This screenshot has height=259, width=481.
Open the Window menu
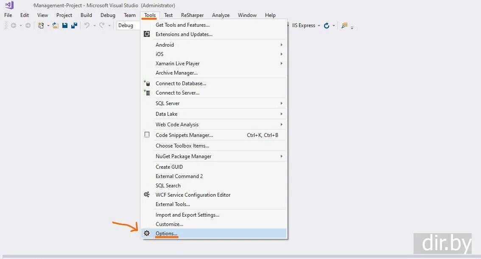click(247, 15)
